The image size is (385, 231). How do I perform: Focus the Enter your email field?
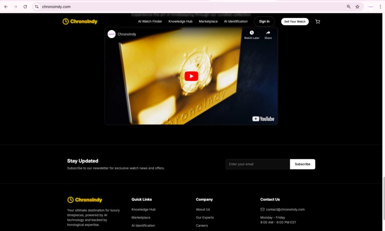pyautogui.click(x=257, y=164)
